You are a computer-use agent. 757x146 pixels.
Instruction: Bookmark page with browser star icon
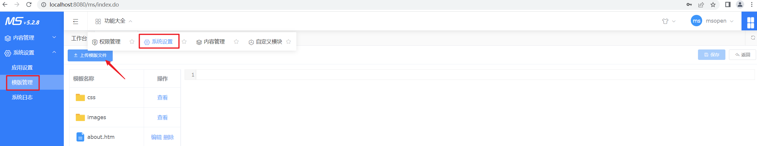pos(713,4)
